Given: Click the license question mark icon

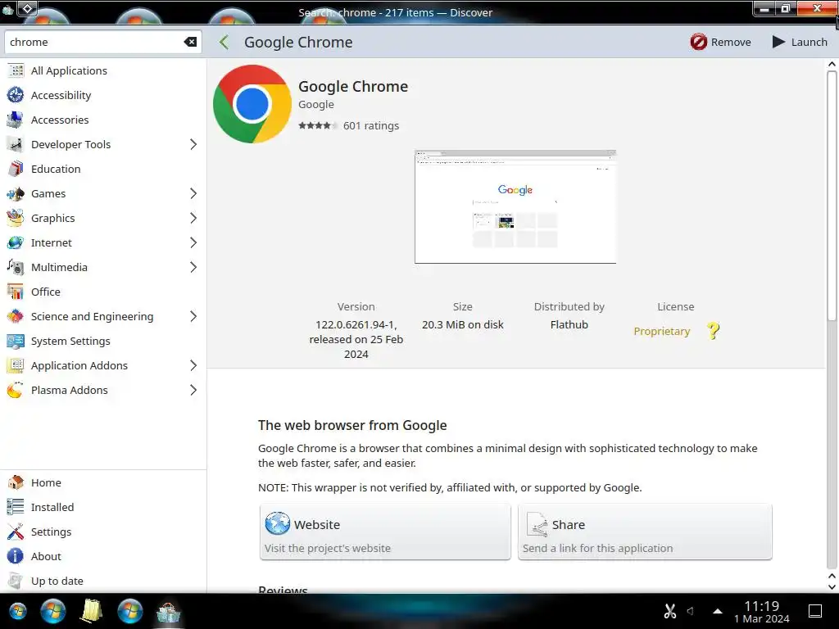Looking at the screenshot, I should click(x=714, y=331).
